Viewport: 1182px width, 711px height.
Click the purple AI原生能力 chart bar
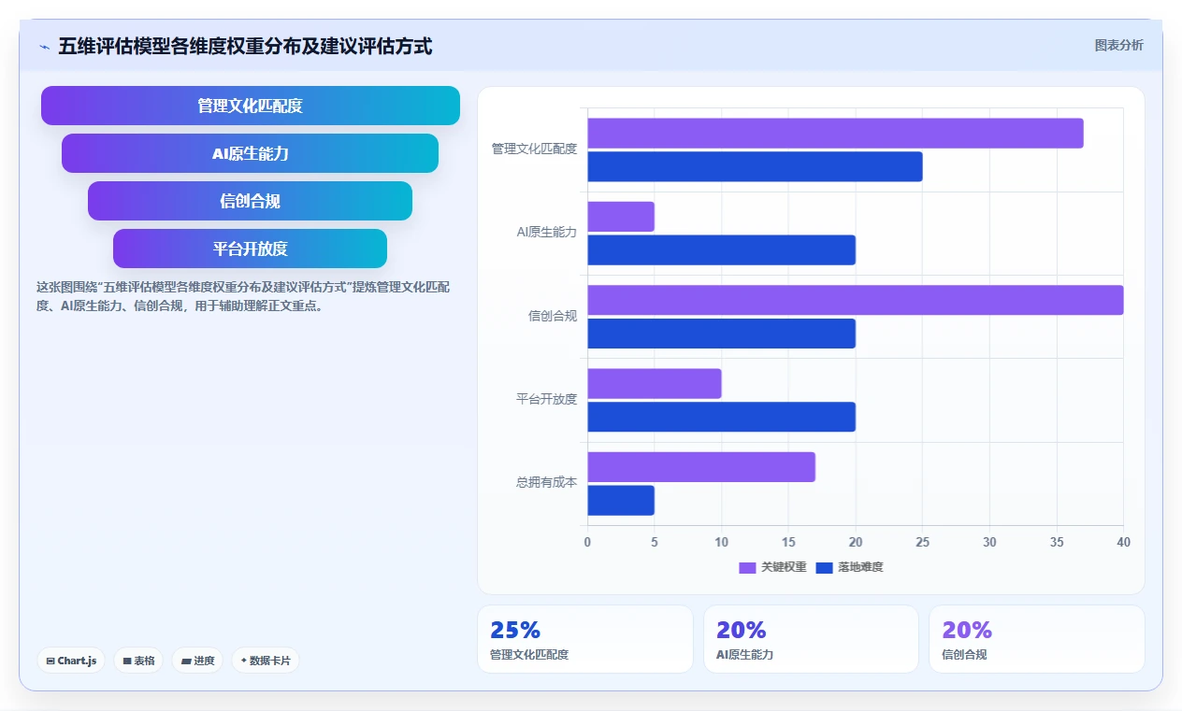tap(621, 217)
